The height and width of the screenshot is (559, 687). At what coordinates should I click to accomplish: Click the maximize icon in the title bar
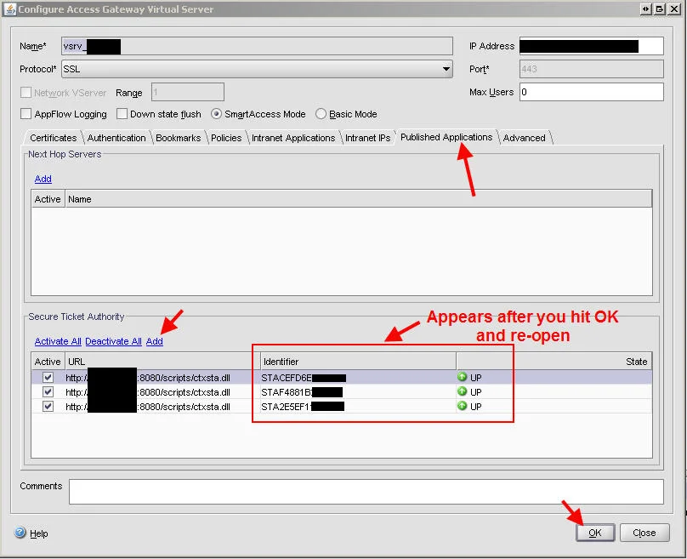point(660,9)
